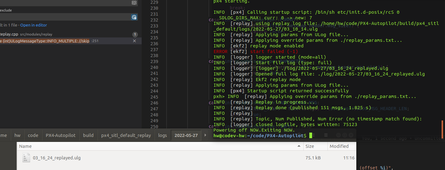Click line number 229 in the editor gutter

click(x=154, y=2)
